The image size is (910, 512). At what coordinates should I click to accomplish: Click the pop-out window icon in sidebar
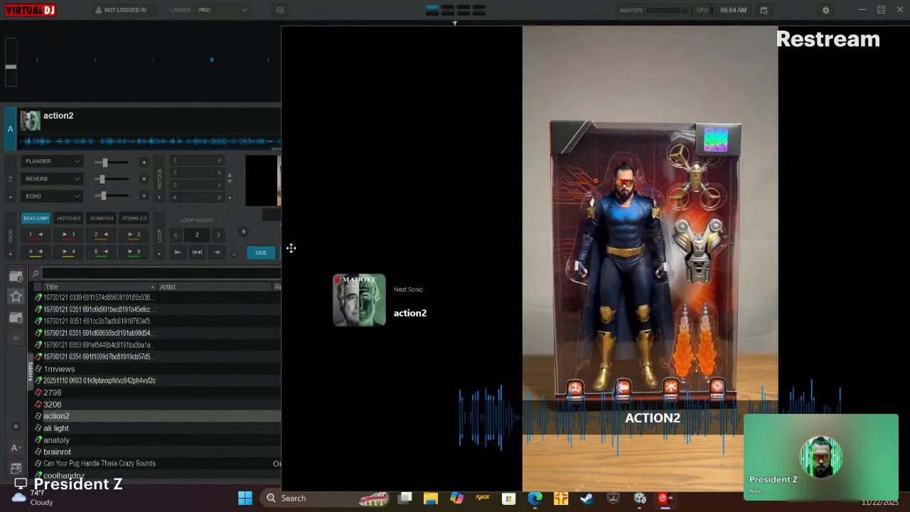click(16, 468)
